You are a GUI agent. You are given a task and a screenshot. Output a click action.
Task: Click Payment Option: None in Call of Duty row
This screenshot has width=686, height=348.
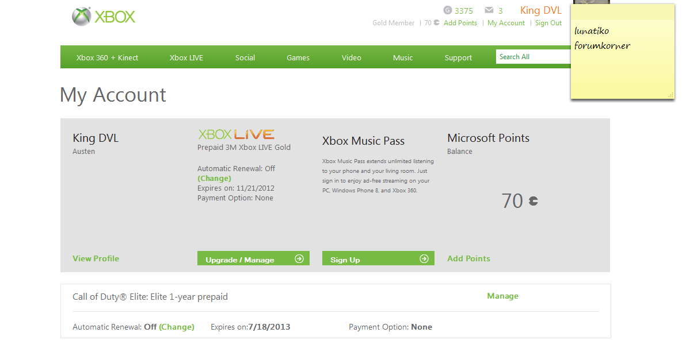[390, 327]
